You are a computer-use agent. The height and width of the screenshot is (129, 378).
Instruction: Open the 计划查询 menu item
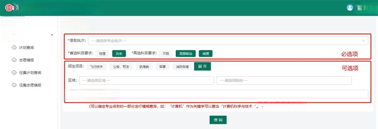point(27,47)
